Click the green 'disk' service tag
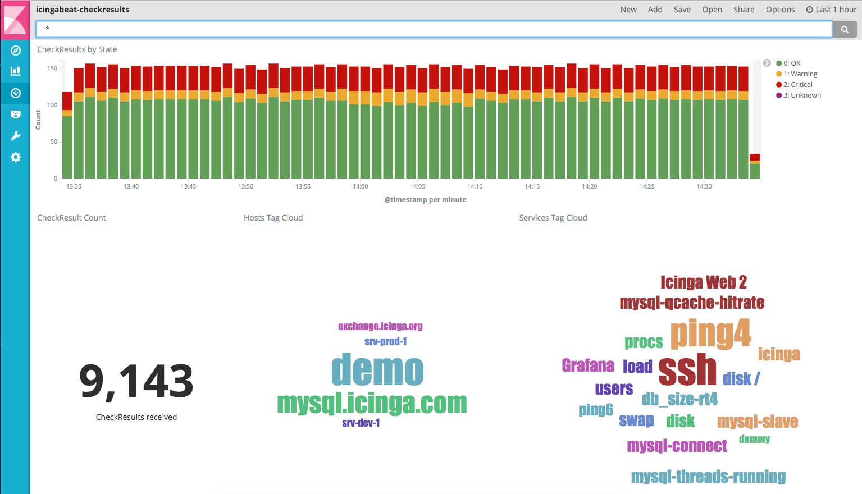Image resolution: width=862 pixels, height=494 pixels. [680, 420]
